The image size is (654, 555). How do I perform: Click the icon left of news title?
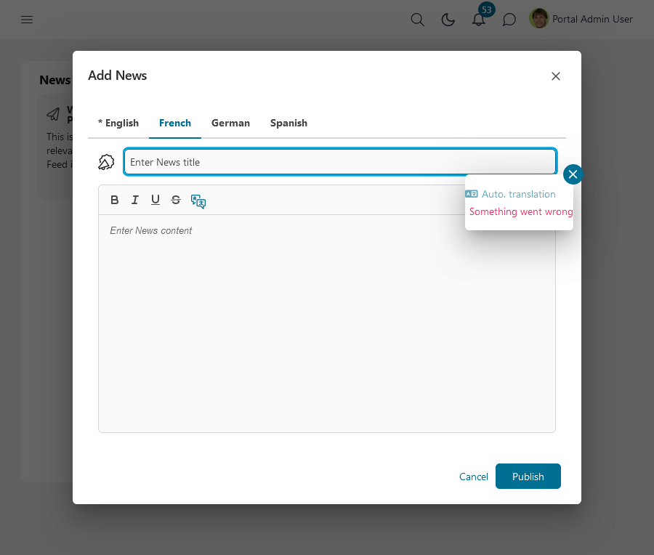(107, 162)
